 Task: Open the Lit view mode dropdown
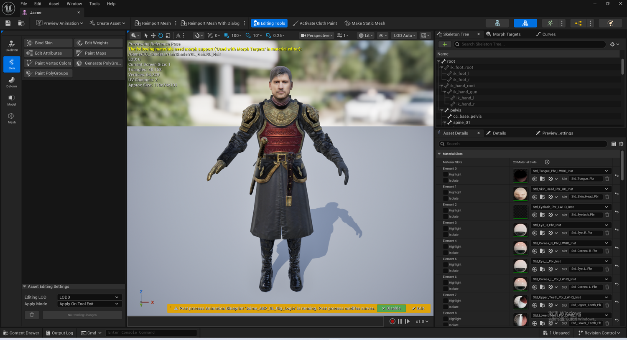click(x=367, y=36)
